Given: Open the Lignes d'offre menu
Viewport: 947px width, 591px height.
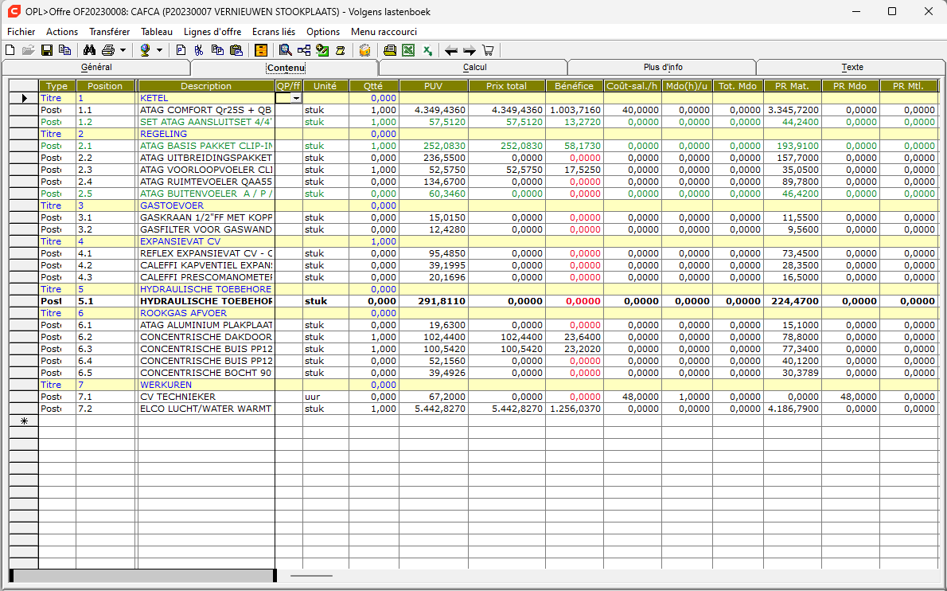Looking at the screenshot, I should coord(212,31).
